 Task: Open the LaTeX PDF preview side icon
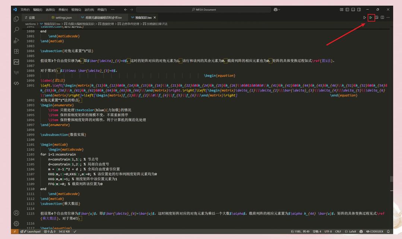pyautogui.click(x=376, y=18)
